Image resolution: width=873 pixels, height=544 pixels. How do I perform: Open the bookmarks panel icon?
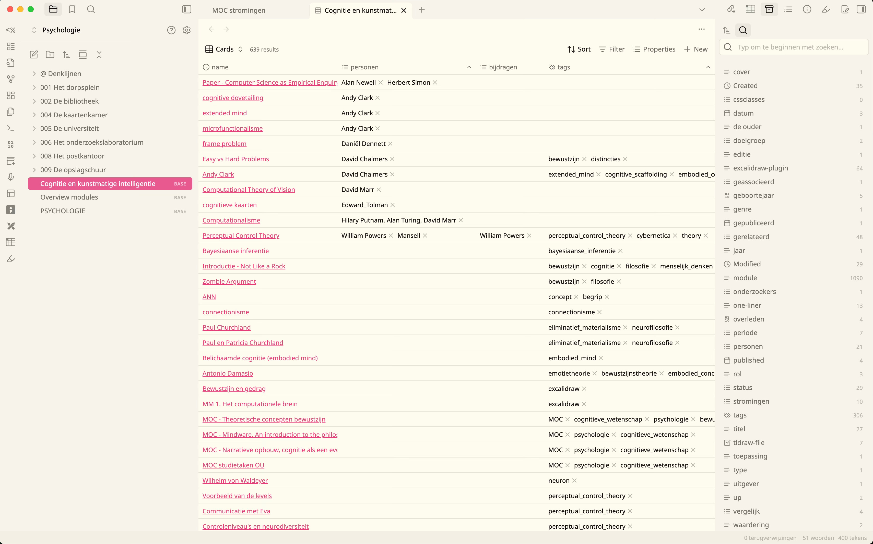point(72,9)
